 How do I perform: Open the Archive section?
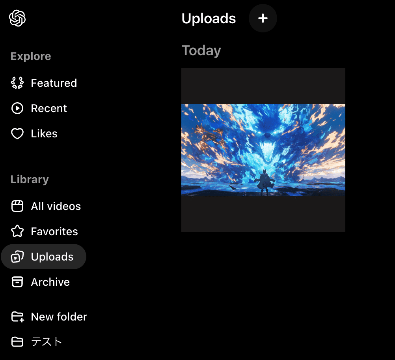(x=40, y=282)
